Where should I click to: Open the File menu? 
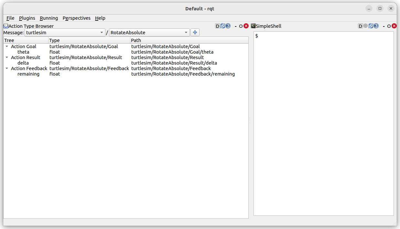point(10,18)
